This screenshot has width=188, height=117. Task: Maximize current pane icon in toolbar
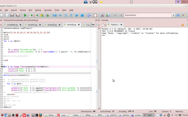tap(90, 15)
